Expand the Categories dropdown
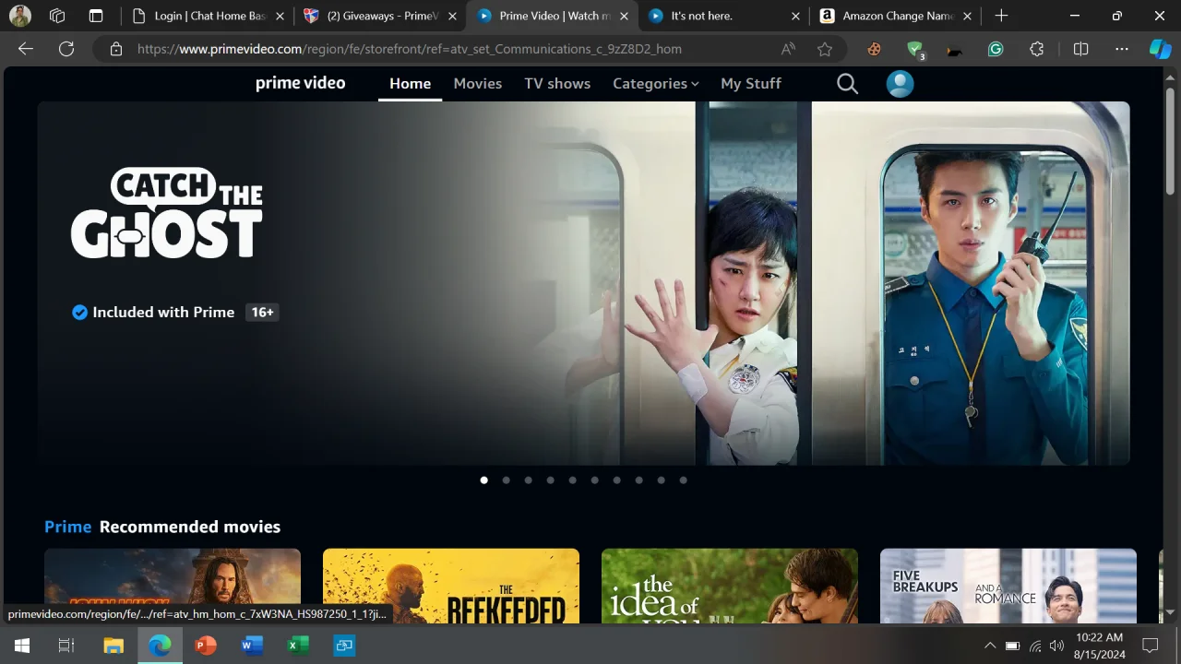This screenshot has width=1181, height=664. pos(656,83)
